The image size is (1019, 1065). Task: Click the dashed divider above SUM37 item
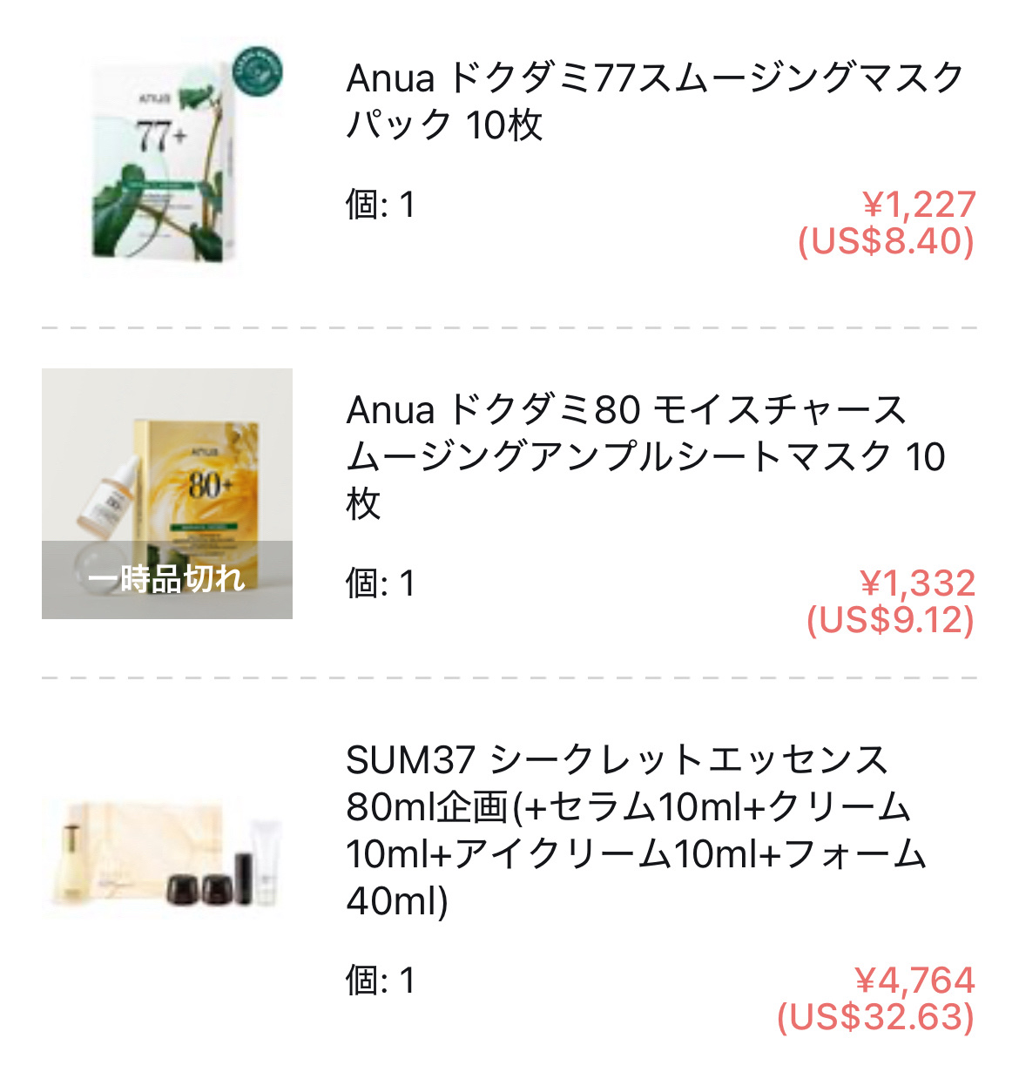pos(509,677)
